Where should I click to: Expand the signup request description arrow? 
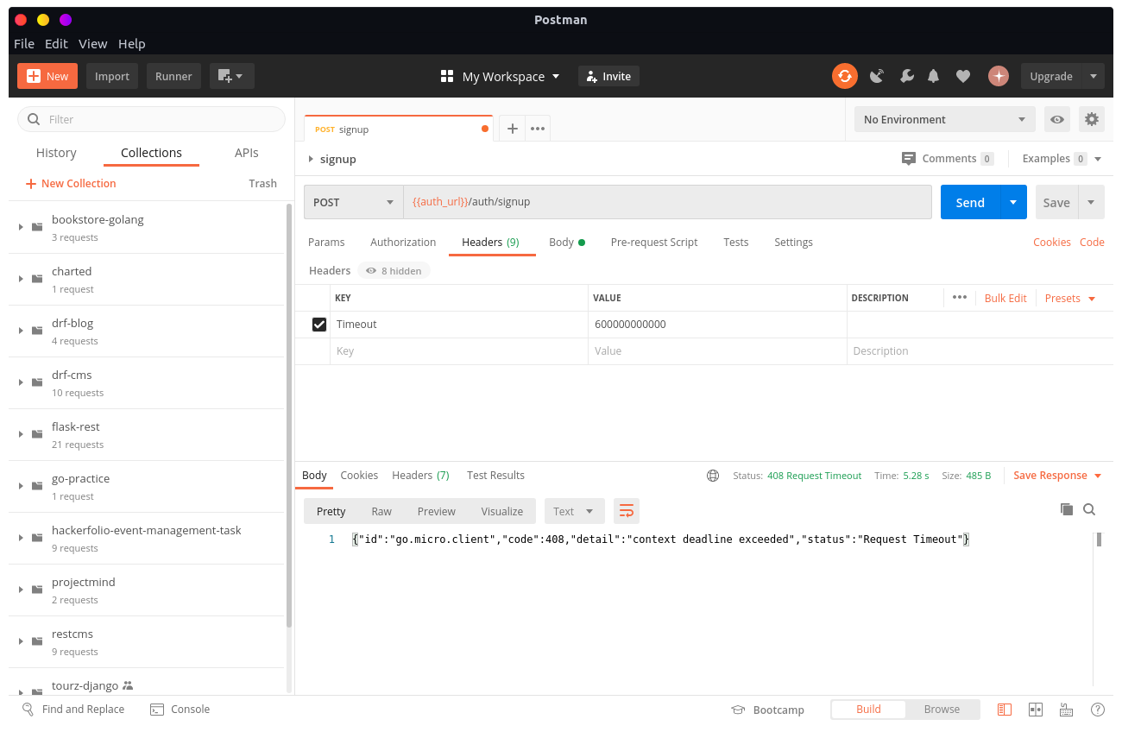click(312, 159)
